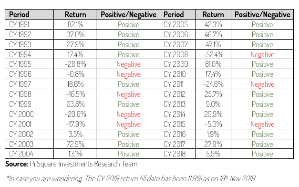Click the right Positive/Negative column header
Viewport: 299px width, 187px height.
click(262, 14)
